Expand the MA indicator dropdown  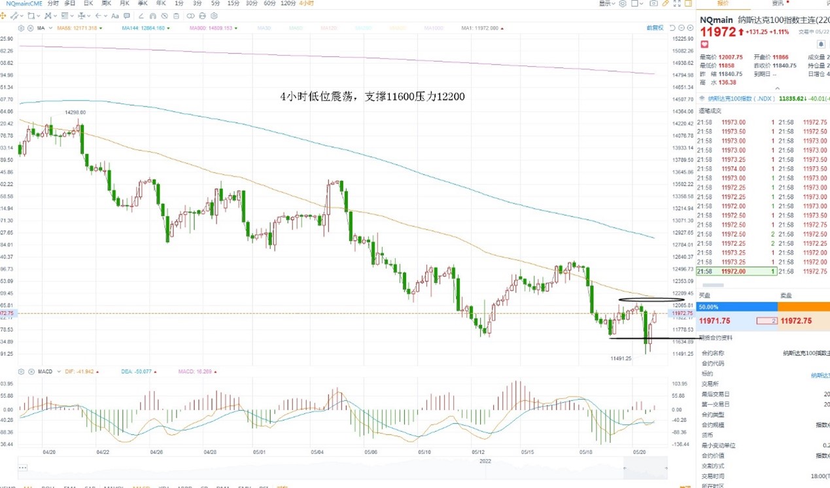coord(51,28)
